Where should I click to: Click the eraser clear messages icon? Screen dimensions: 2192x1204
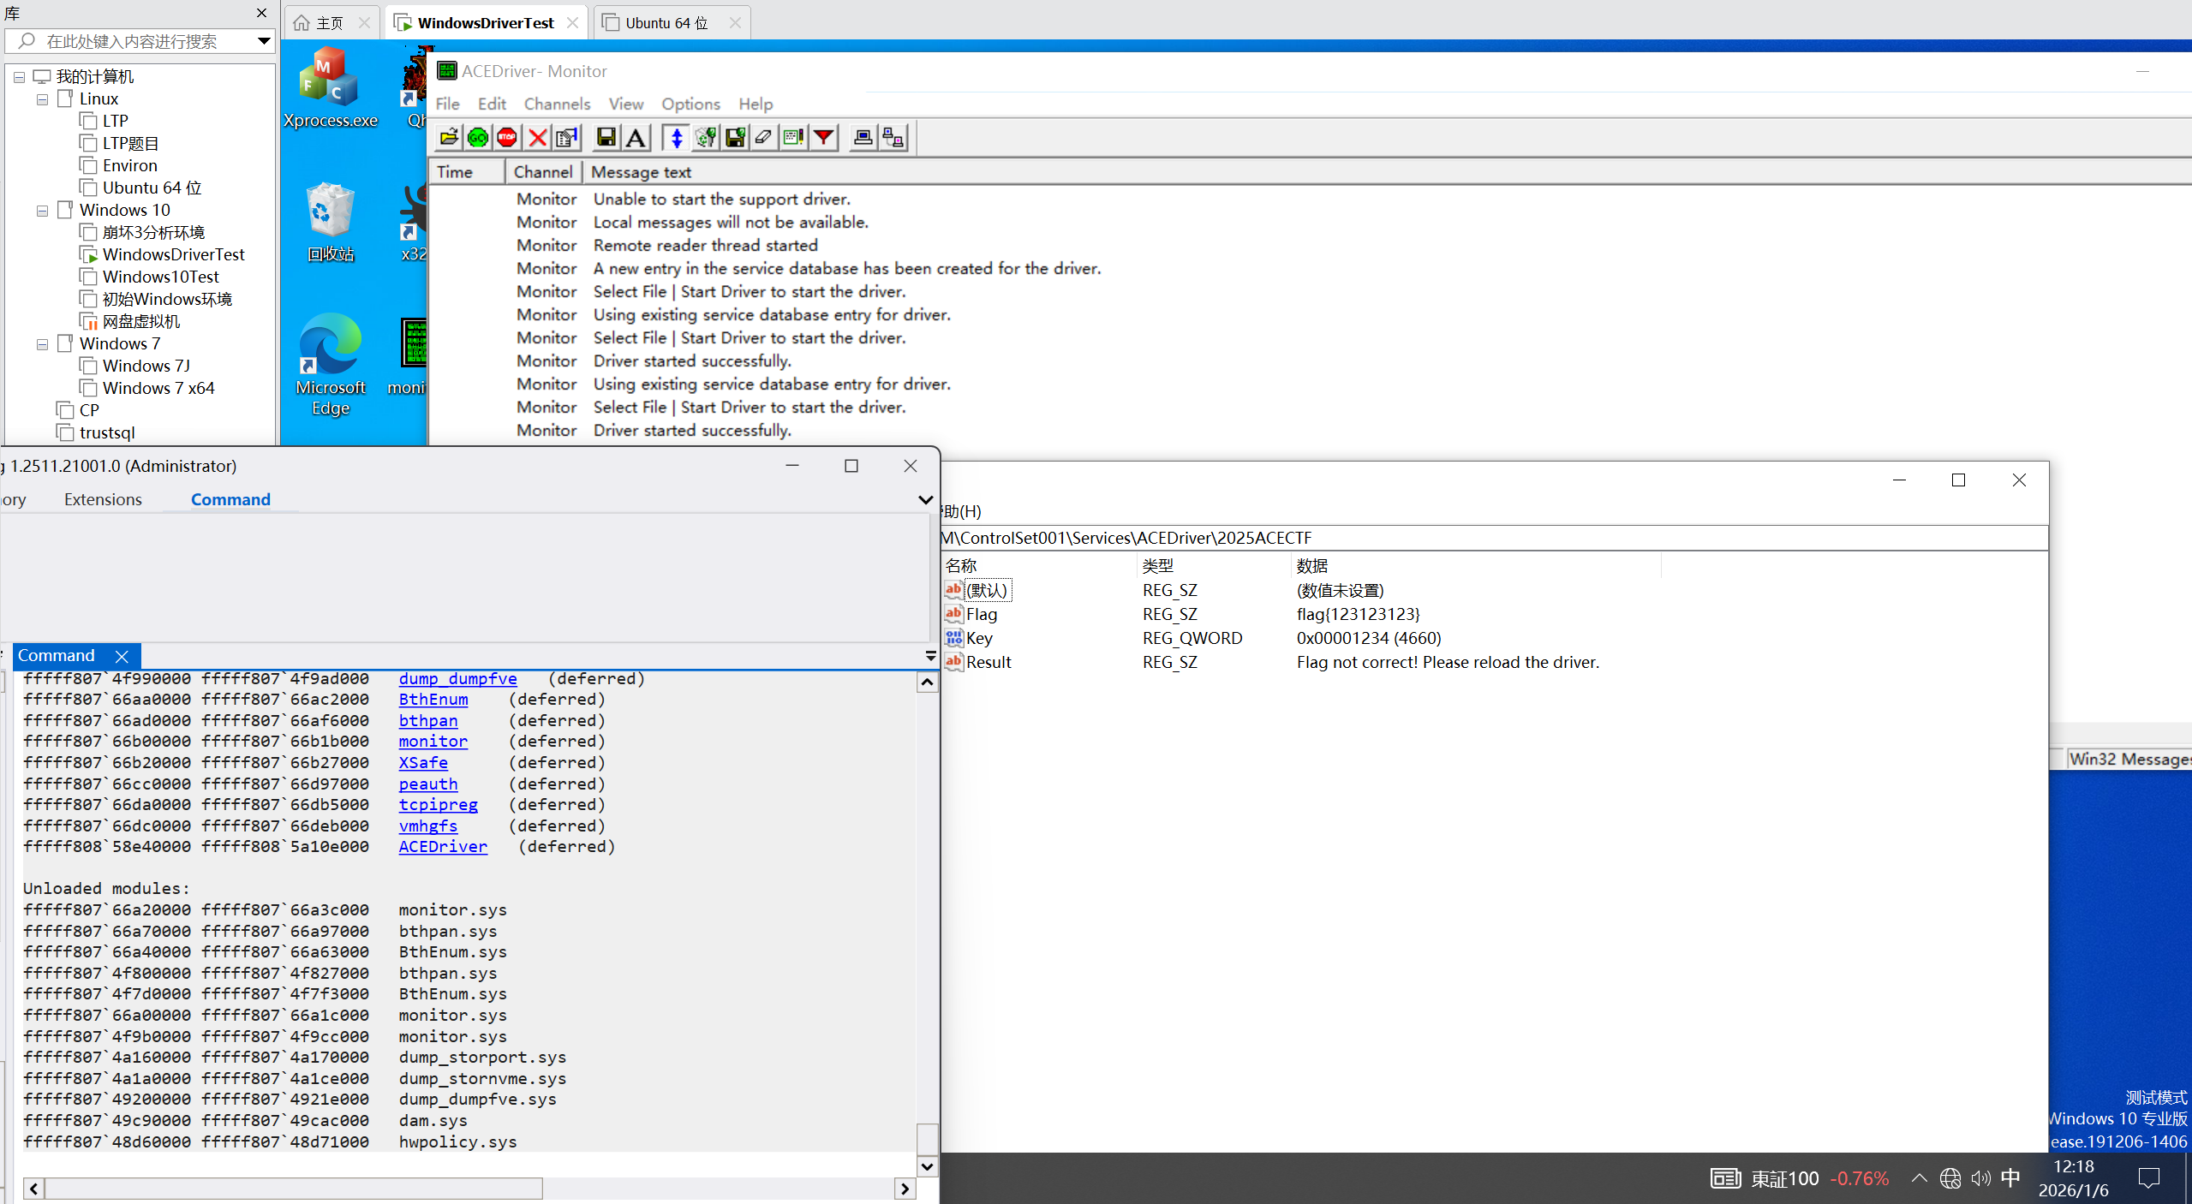(x=763, y=138)
